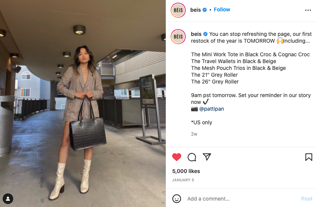The height and width of the screenshot is (207, 316).
Task: Click the verified badge in header
Action: [205, 10]
